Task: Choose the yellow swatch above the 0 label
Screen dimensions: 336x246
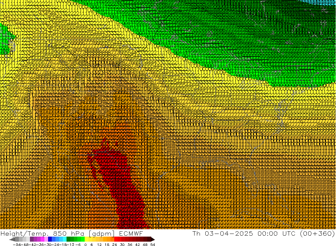Action: (x=86, y=239)
